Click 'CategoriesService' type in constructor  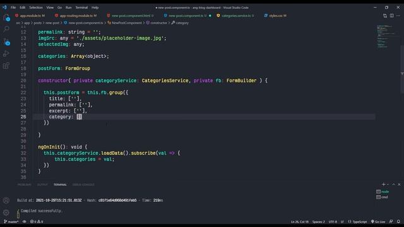(x=165, y=81)
